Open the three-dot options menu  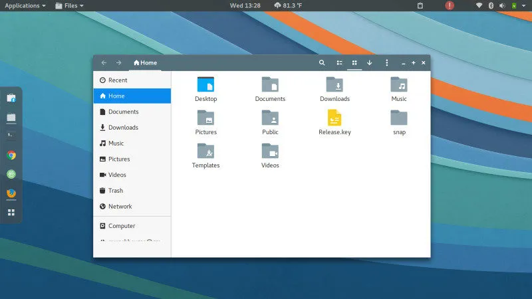click(387, 62)
